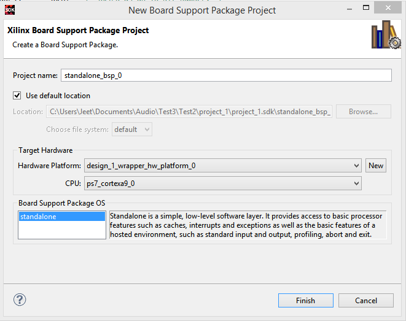This screenshot has height=321, width=406.
Task: Click the standalone OS description text area
Action: tap(248, 225)
